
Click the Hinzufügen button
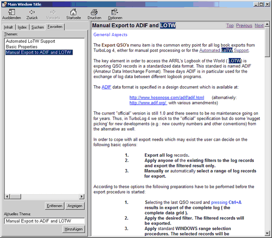(74, 229)
